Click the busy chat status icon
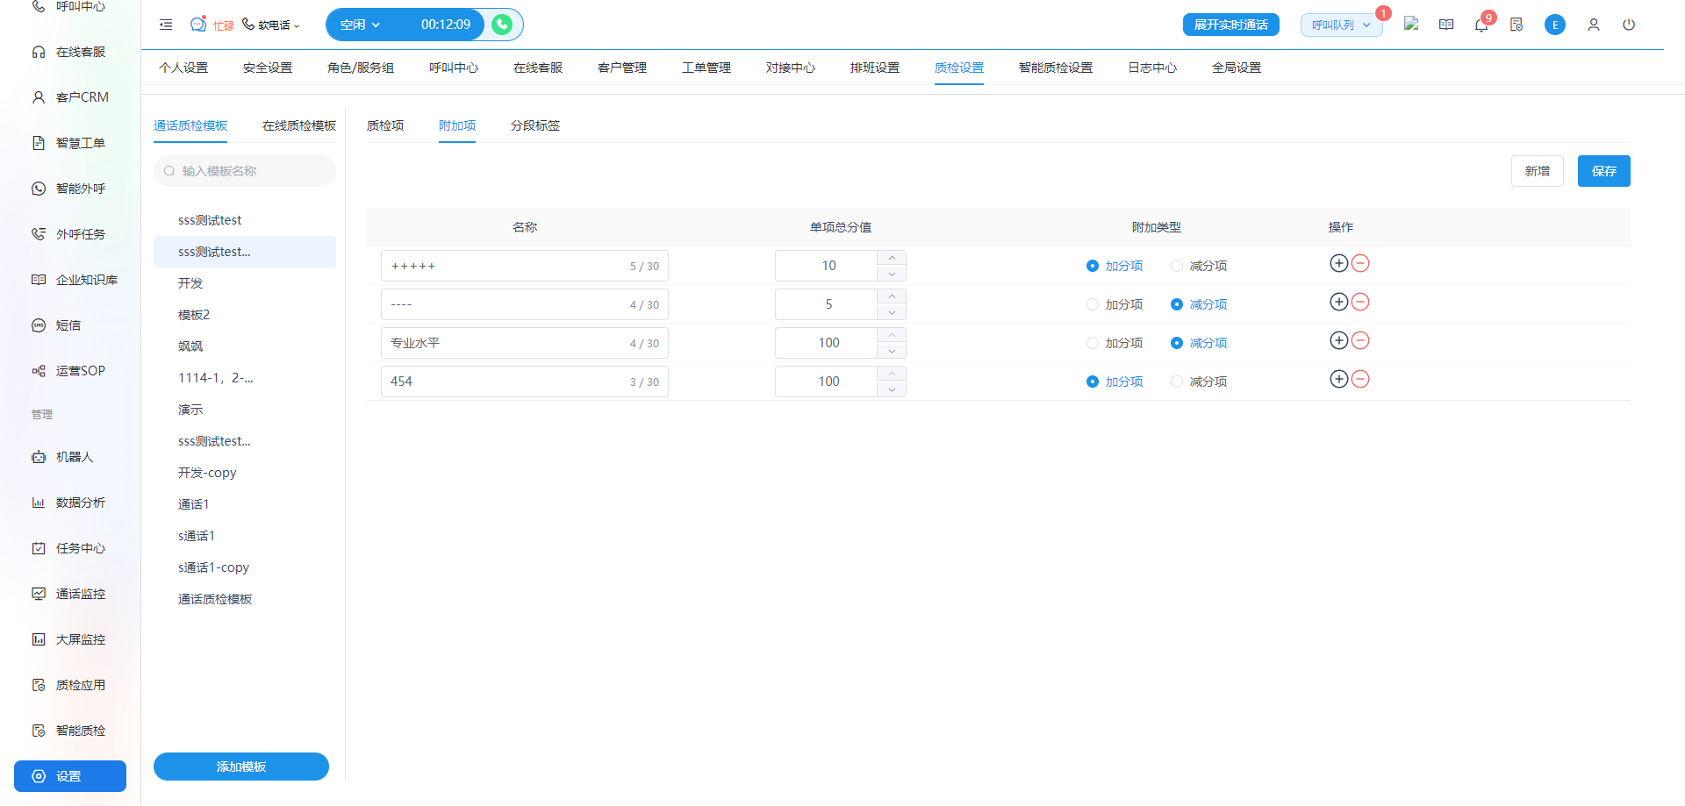Viewport: 1685px width, 806px height. pyautogui.click(x=199, y=25)
